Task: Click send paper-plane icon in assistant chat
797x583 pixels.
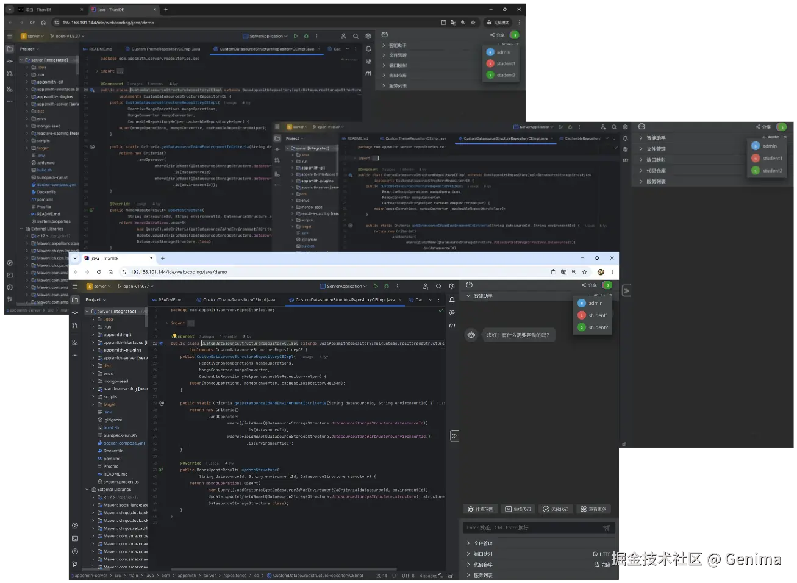Action: click(x=606, y=528)
